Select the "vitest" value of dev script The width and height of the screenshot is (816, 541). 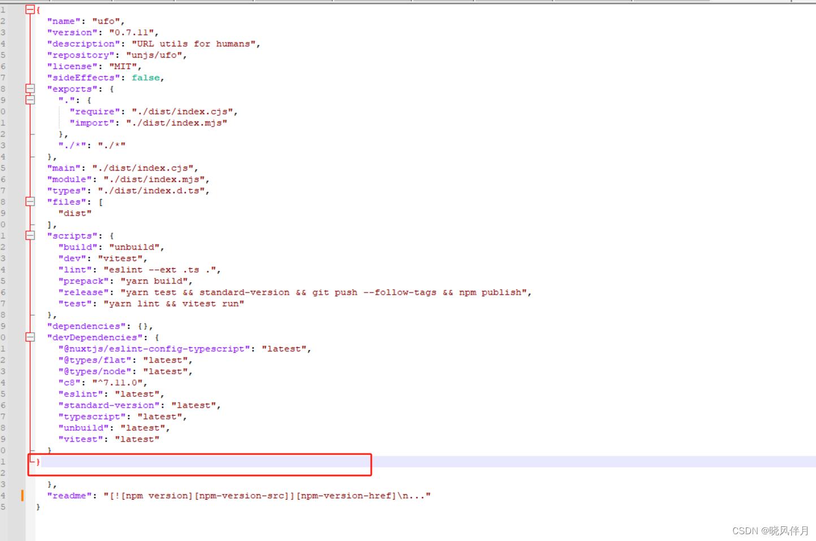pyautogui.click(x=120, y=259)
